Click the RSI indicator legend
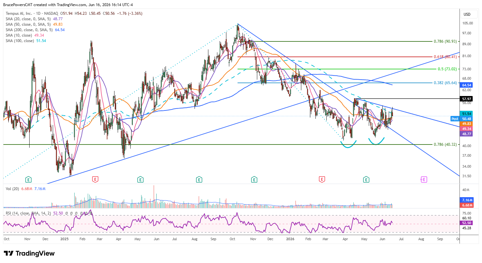 click(x=49, y=213)
